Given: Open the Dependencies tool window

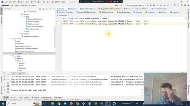Looking at the screenshot, I should pos(46,97).
